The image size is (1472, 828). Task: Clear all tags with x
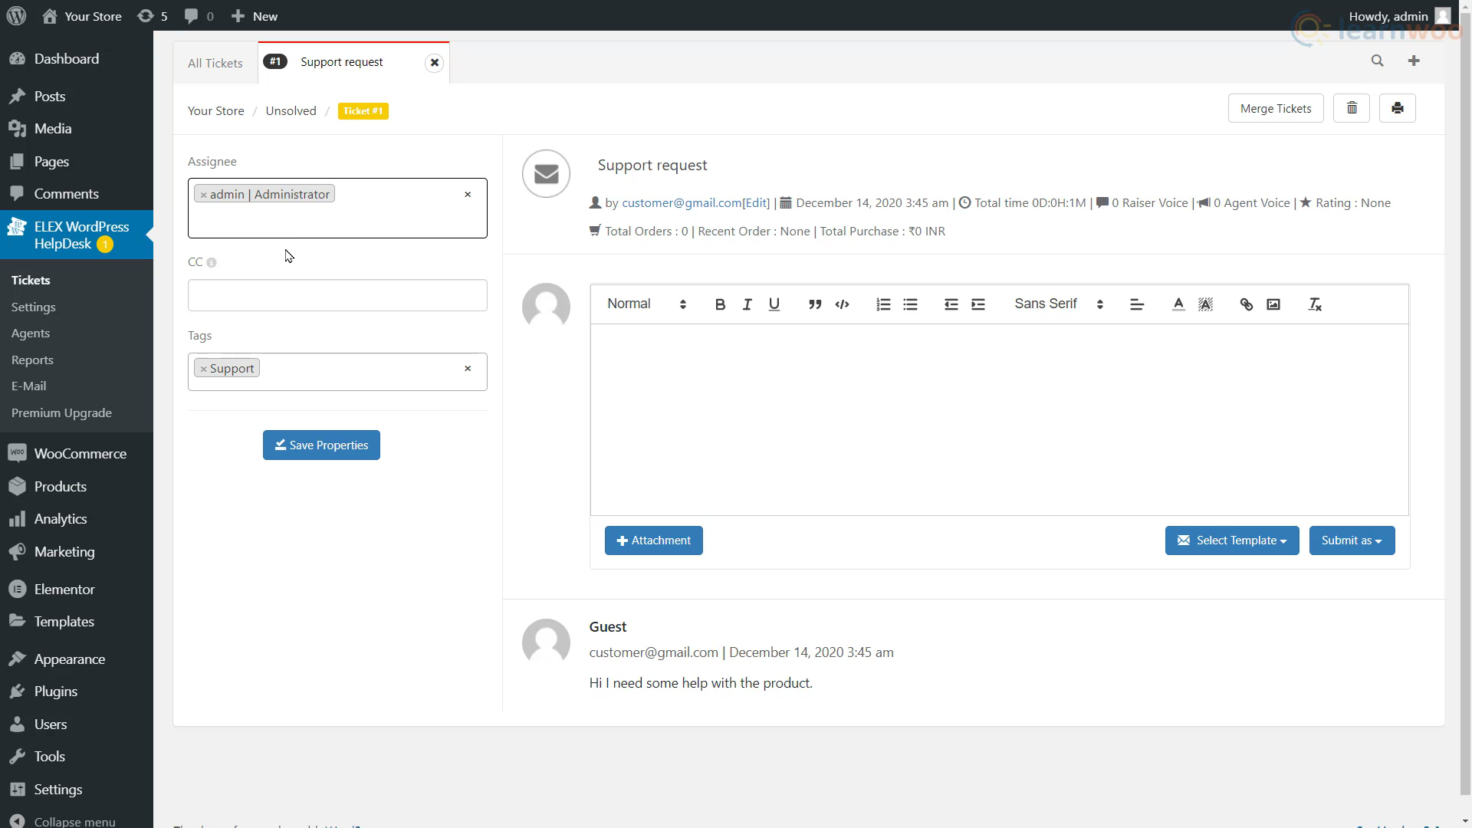[x=468, y=369]
